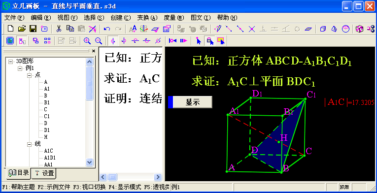Open the text label tool (AA icon)

pyautogui.click(x=133, y=29)
